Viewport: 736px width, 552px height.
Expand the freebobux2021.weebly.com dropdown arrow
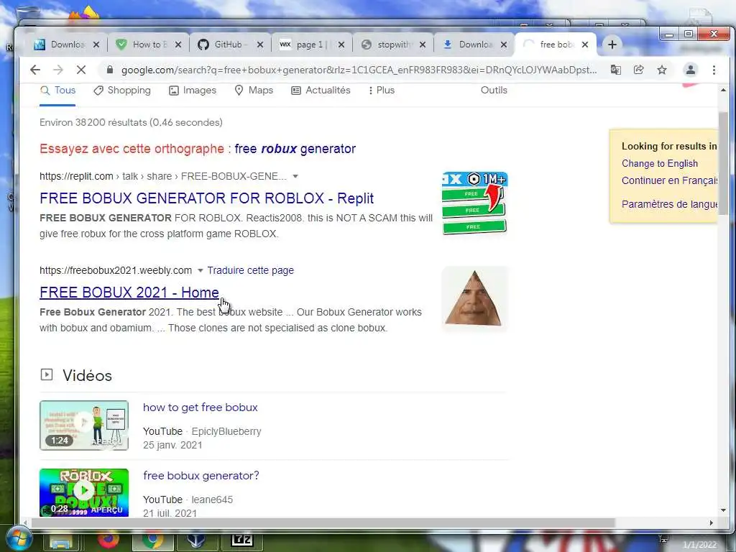pos(201,271)
